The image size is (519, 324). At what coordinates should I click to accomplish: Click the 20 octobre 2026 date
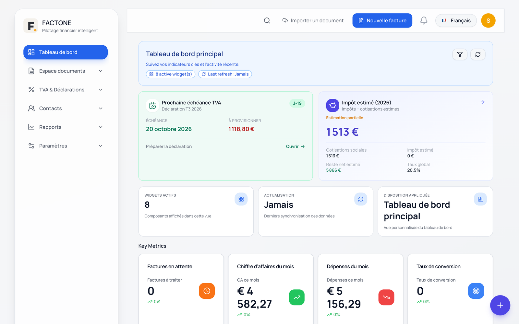[x=169, y=129]
